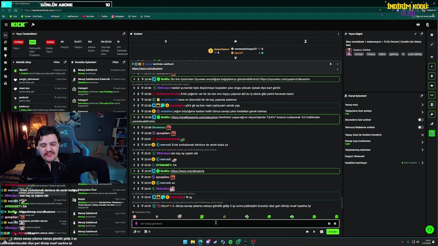
Task: Open the Kick bookmark in the bookmarks bar
Action: click(x=13, y=16)
